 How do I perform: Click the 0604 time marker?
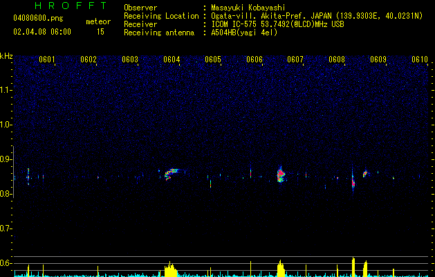click(172, 60)
